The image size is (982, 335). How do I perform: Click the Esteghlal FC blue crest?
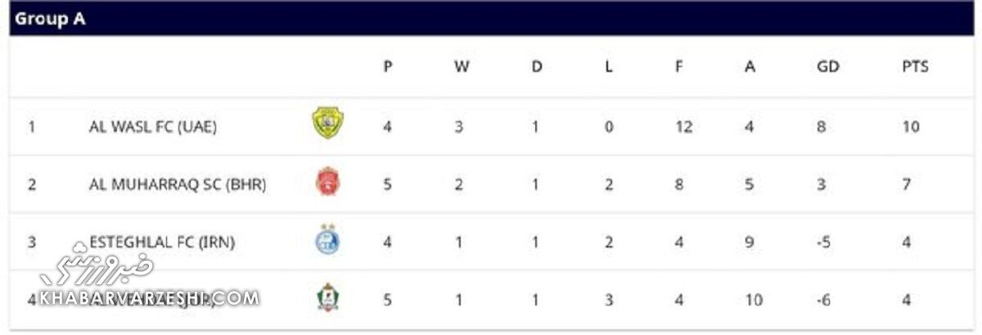328,240
